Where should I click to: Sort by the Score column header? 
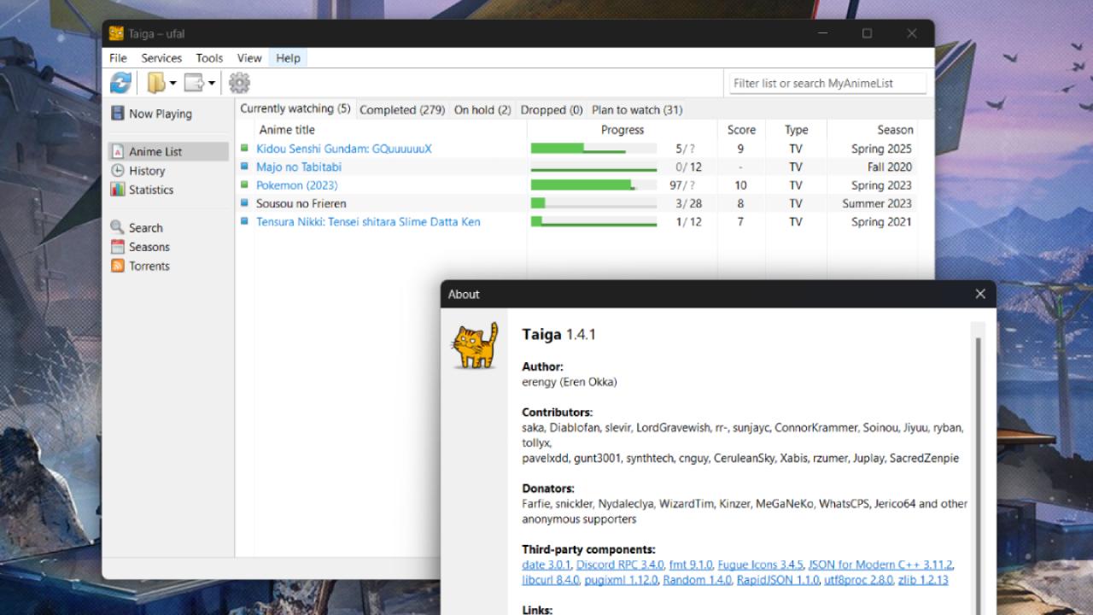[x=741, y=130]
